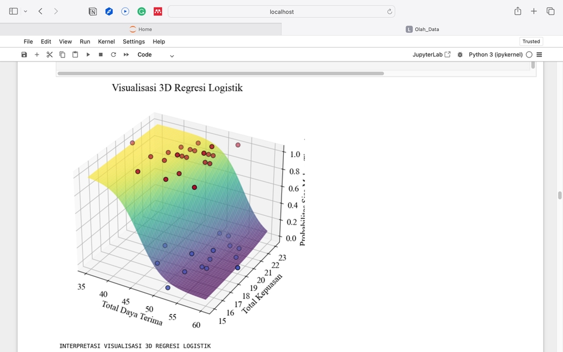Click the Trusted notebook button
The width and height of the screenshot is (563, 352).
point(531,42)
